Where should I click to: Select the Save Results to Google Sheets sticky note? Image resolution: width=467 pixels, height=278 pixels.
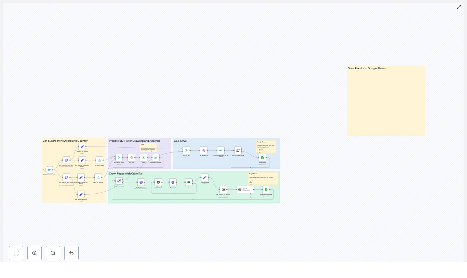tap(386, 101)
